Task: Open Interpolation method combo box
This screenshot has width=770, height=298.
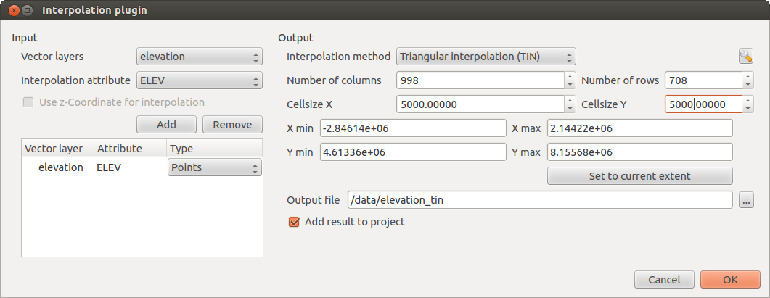Action: [x=486, y=57]
